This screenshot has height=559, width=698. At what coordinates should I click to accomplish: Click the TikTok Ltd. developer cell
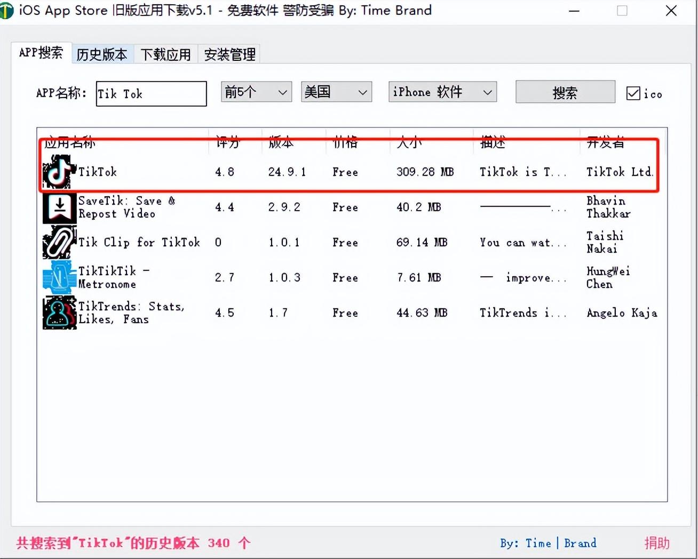coord(620,172)
